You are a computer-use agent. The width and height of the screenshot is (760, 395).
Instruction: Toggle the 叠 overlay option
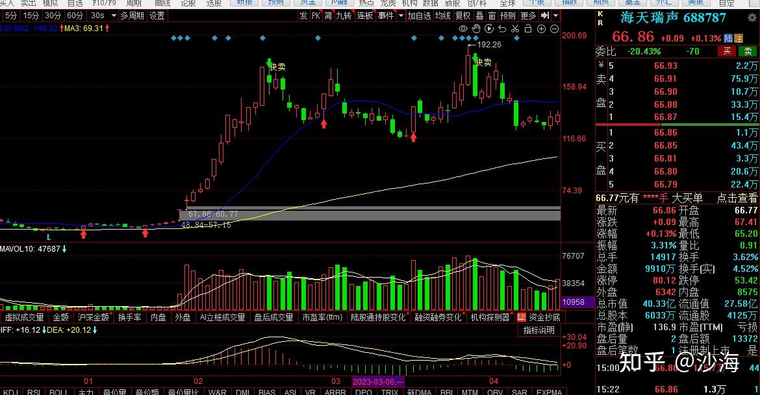pyautogui.click(x=480, y=16)
